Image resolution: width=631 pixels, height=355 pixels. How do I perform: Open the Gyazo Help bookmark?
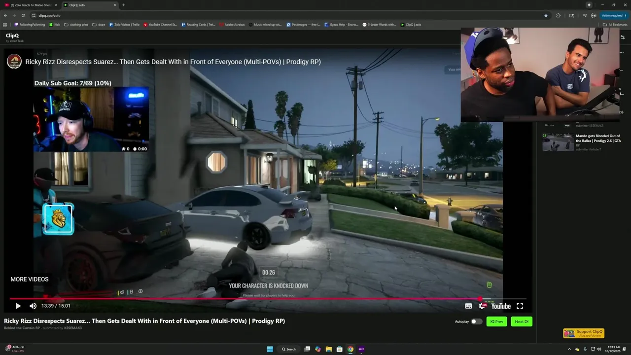[x=341, y=25]
